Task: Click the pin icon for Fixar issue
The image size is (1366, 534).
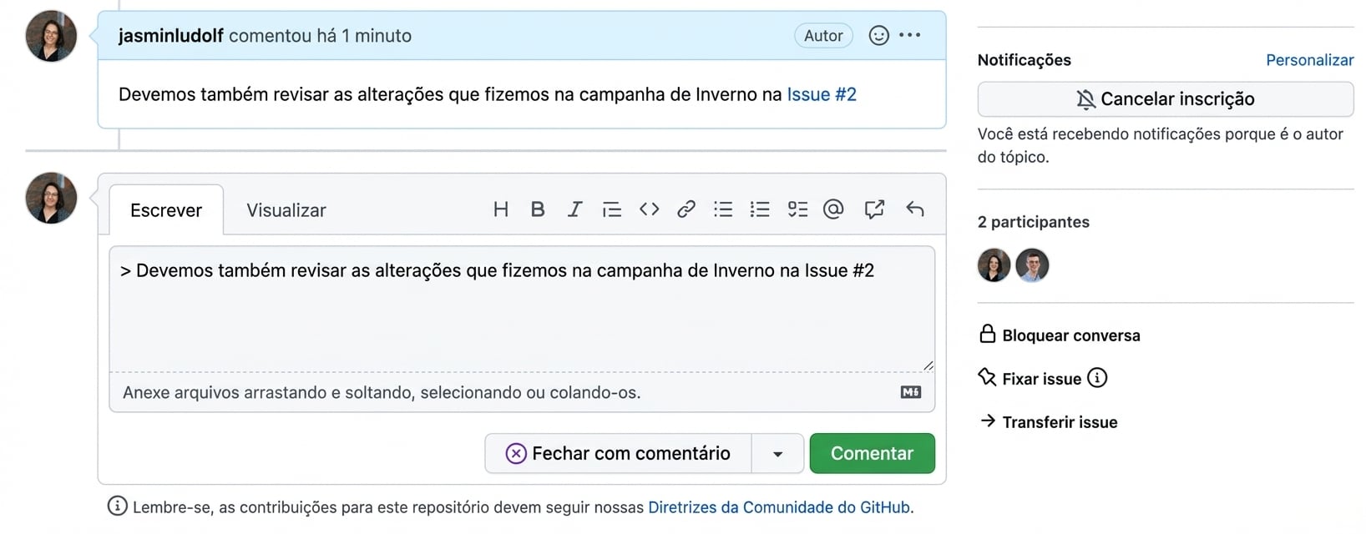Action: coord(987,377)
